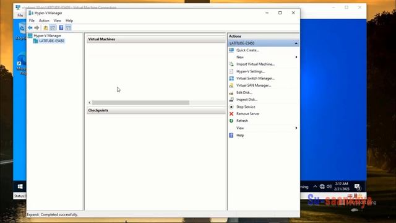
Task: Expand the New submenu arrow
Action: tap(296, 57)
